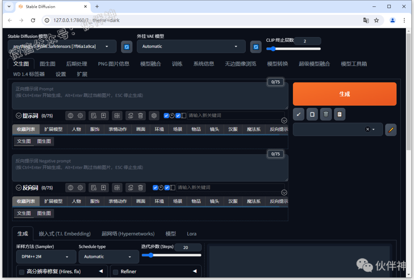This screenshot has height=280, width=414.
Task: Select 扩展模型 category under 提示词
Action: [53, 129]
